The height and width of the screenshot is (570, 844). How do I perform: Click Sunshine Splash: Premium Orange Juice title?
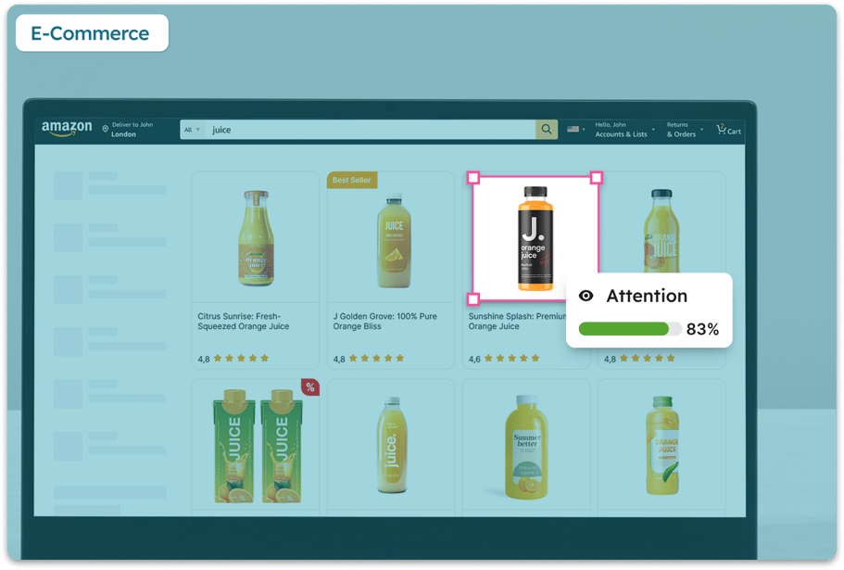(x=515, y=321)
